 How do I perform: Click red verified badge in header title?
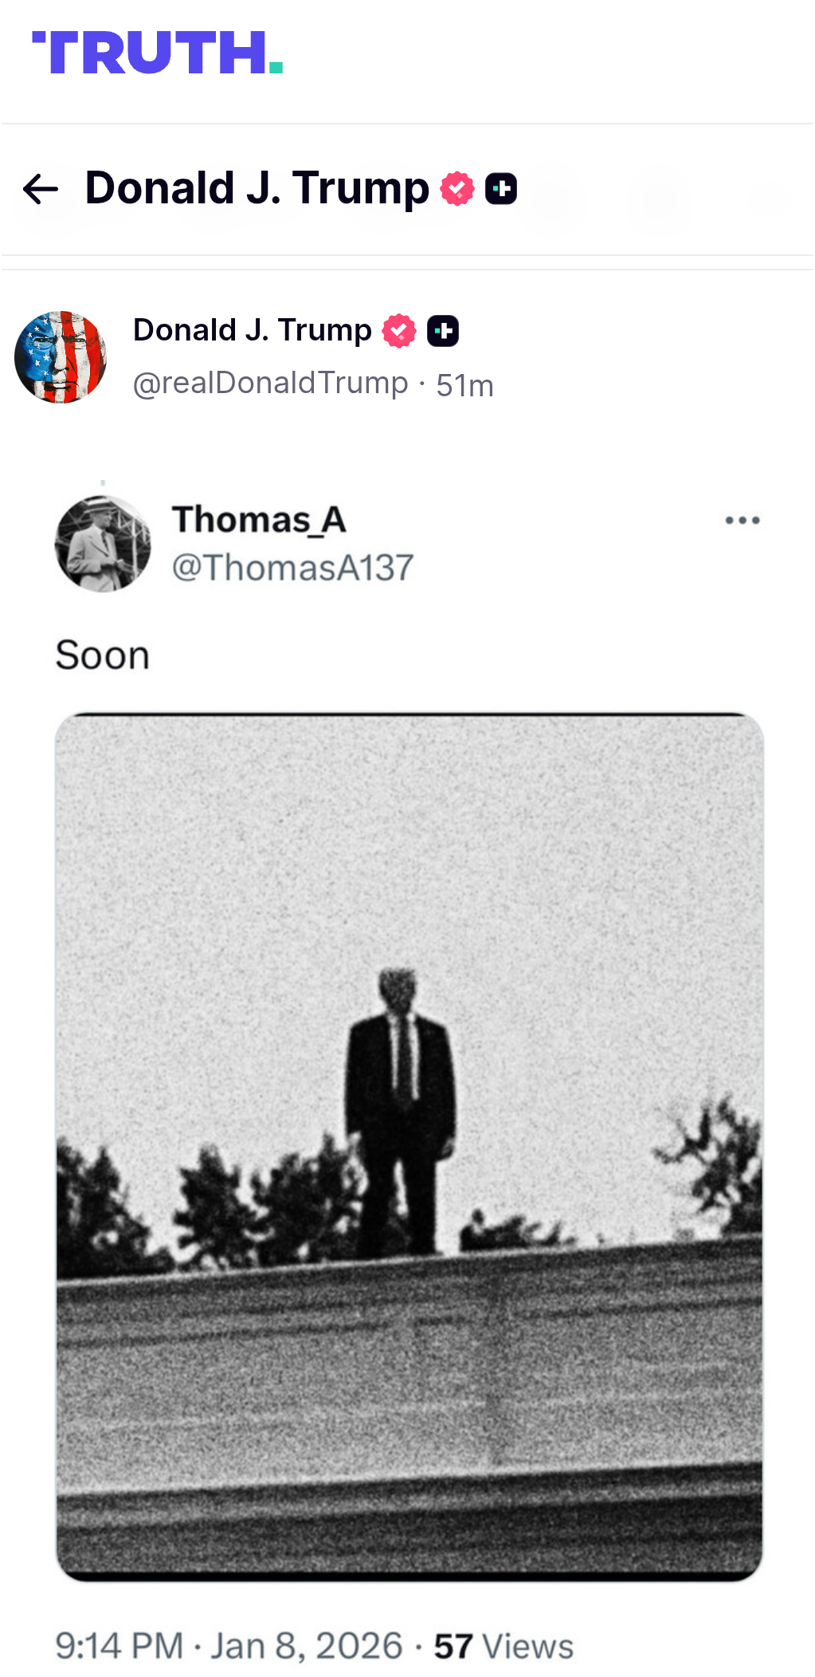point(457,189)
